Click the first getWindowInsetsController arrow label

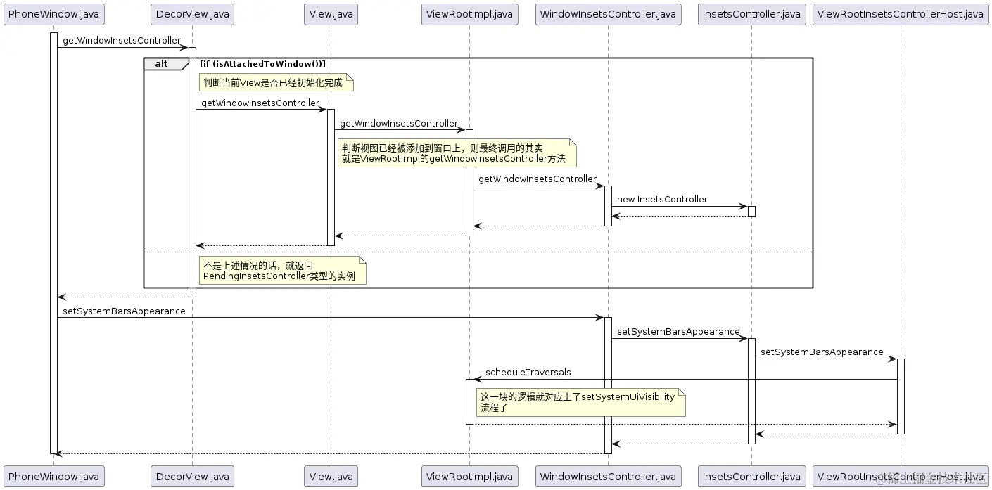tap(121, 41)
